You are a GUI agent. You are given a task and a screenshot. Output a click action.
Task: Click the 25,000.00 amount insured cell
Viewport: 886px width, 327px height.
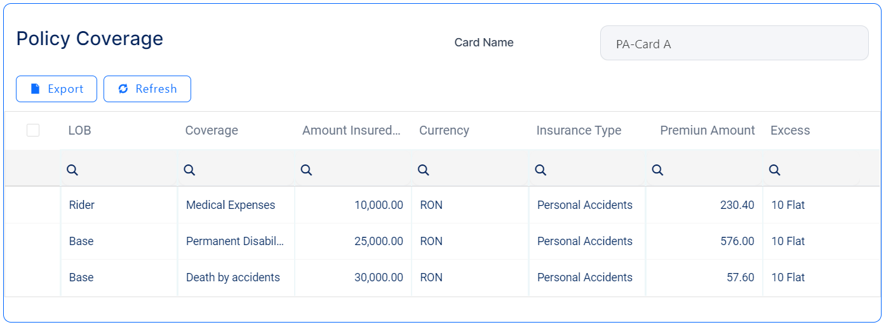(379, 241)
